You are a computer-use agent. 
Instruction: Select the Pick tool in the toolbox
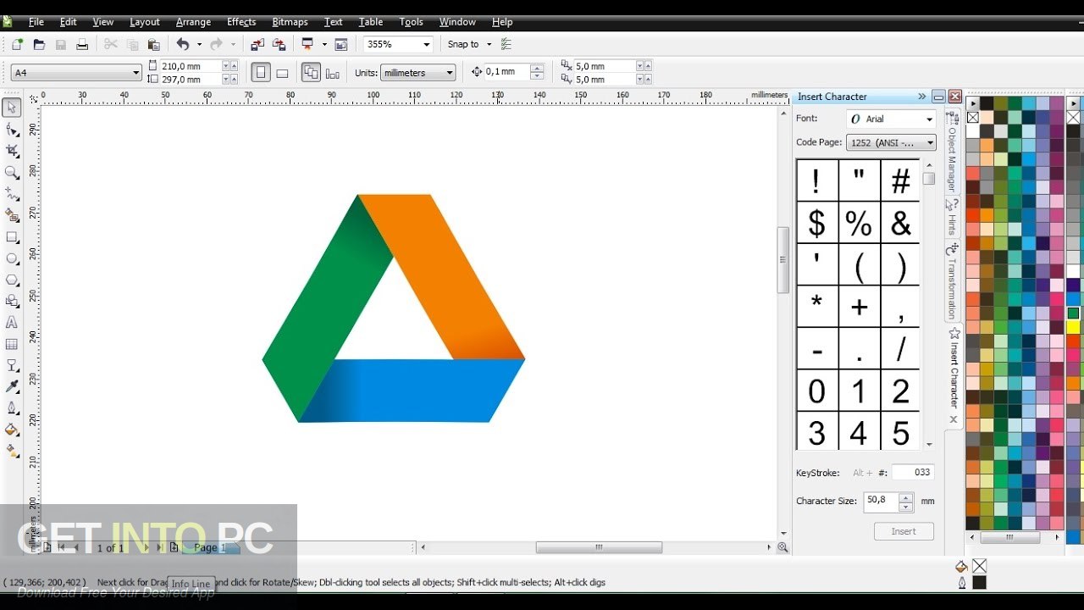click(12, 108)
